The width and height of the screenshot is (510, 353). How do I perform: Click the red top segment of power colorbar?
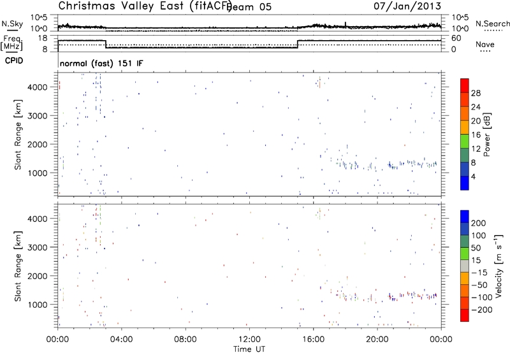click(465, 85)
